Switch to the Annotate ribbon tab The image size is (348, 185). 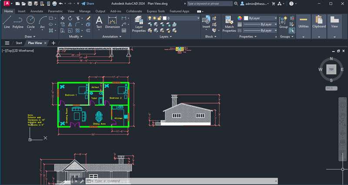[x=37, y=10]
